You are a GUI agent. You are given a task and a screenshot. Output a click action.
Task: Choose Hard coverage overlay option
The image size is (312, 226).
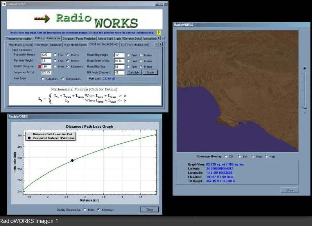click(x=267, y=157)
